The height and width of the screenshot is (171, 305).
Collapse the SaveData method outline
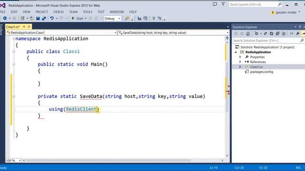coord(14,96)
